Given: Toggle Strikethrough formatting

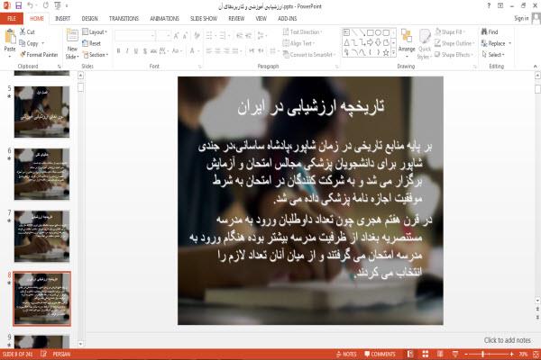Looking at the screenshot, I should [x=153, y=51].
